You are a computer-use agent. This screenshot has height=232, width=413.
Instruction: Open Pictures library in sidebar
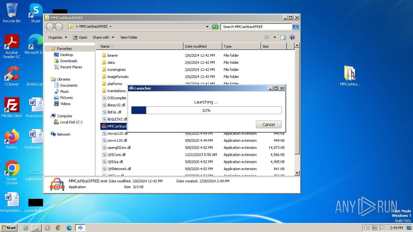point(66,98)
